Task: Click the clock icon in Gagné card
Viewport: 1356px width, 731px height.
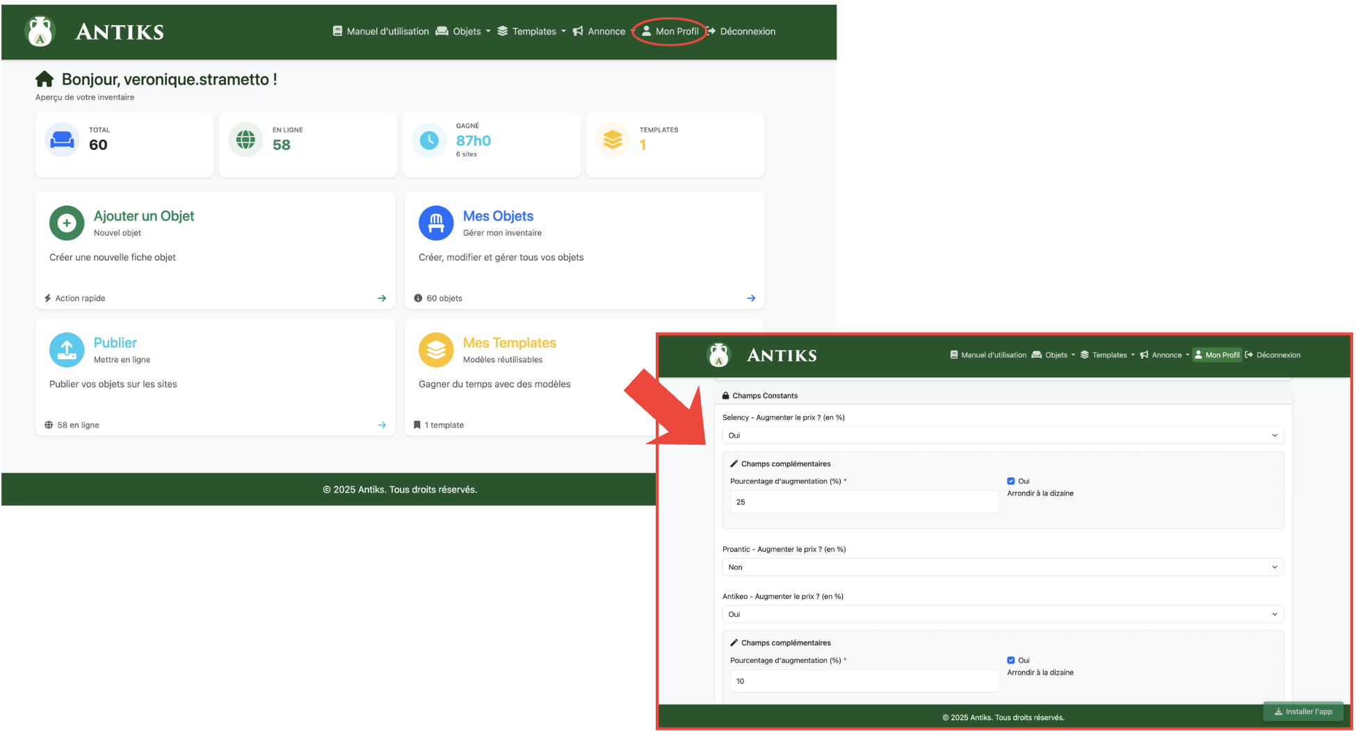Action: pyautogui.click(x=429, y=140)
